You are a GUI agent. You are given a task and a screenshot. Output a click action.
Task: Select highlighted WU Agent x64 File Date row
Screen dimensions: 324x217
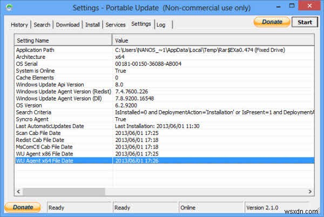165,161
